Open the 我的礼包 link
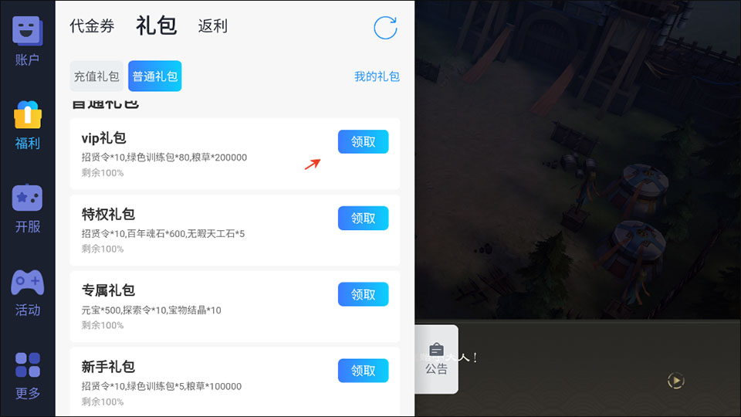The height and width of the screenshot is (417, 741). coord(377,76)
